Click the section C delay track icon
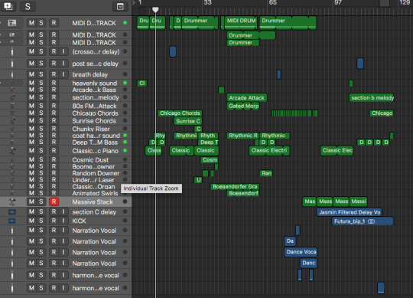 coord(12,211)
